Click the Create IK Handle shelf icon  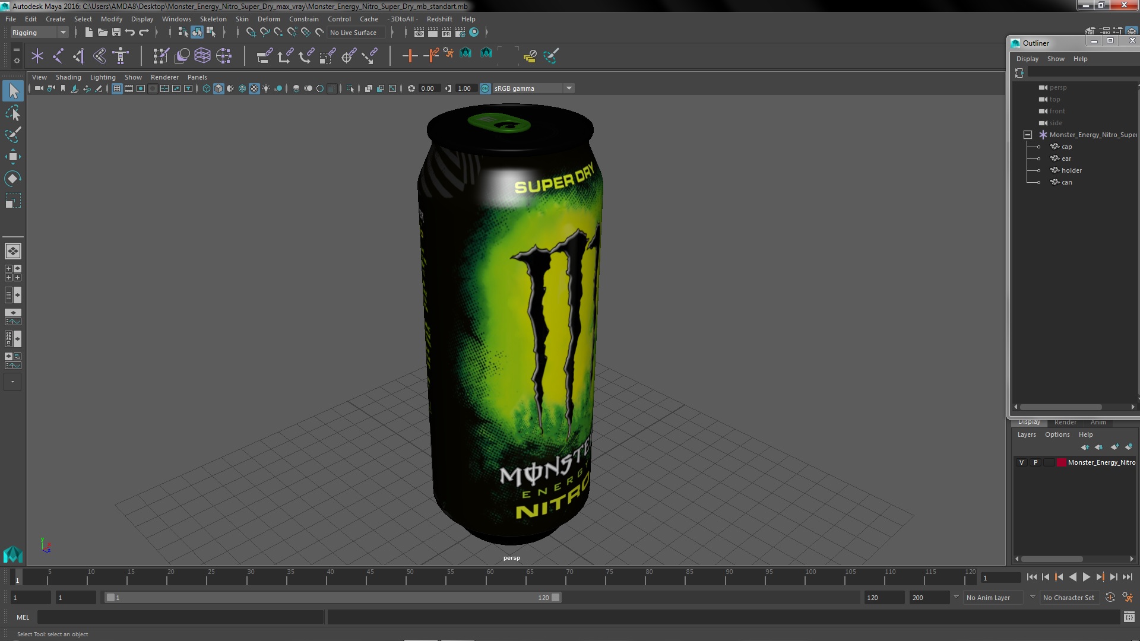(x=78, y=56)
